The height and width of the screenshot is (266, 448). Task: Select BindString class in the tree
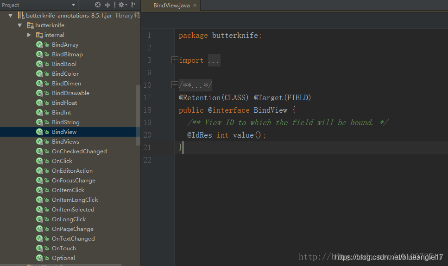pyautogui.click(x=66, y=122)
